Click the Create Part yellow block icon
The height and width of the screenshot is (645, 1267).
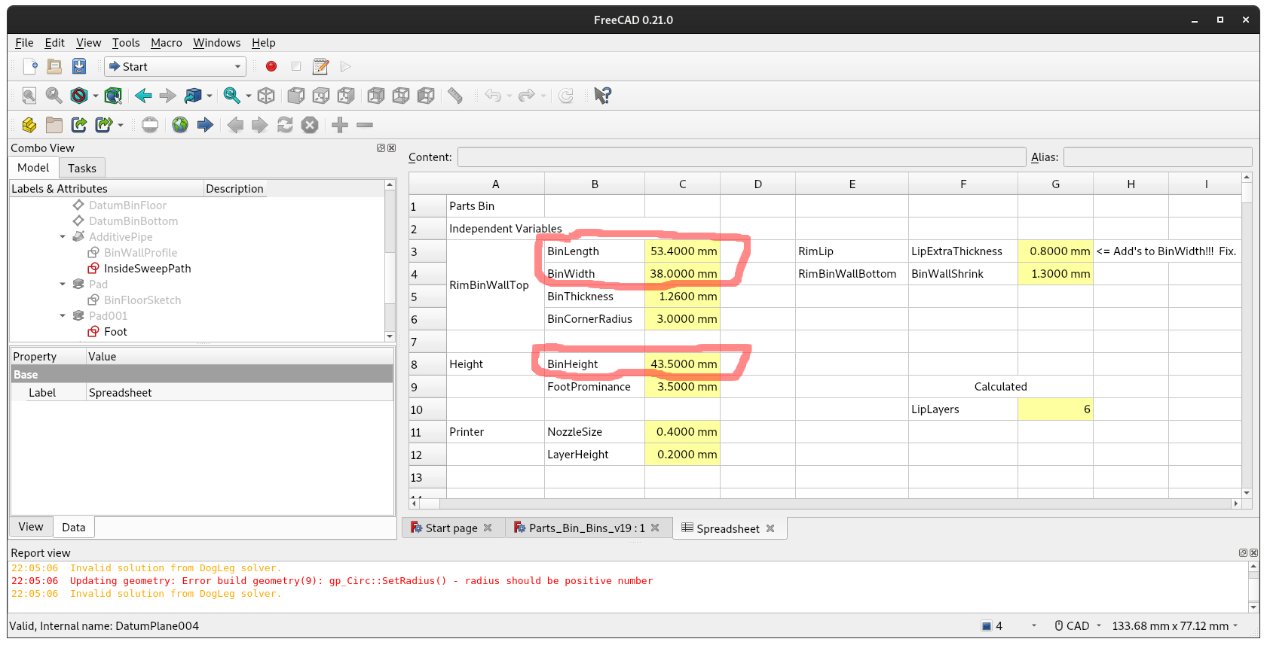click(x=29, y=125)
